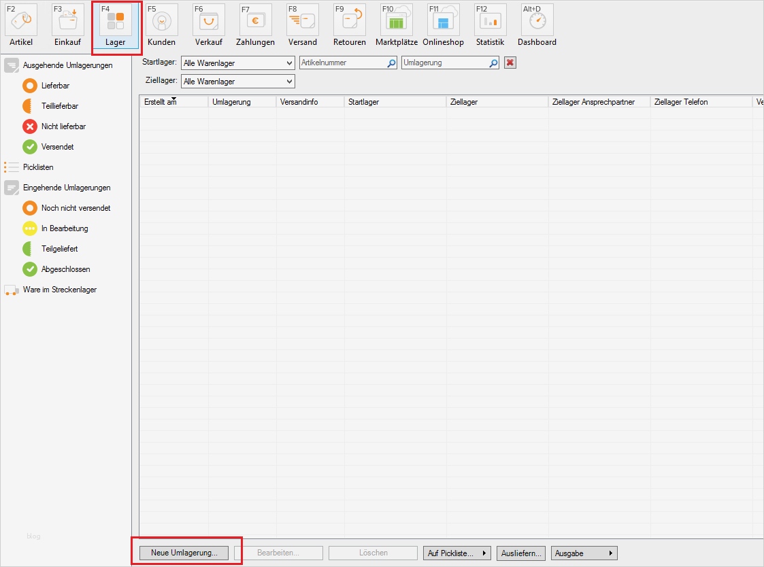Open the Verkauf module
The width and height of the screenshot is (764, 567).
coord(208,24)
